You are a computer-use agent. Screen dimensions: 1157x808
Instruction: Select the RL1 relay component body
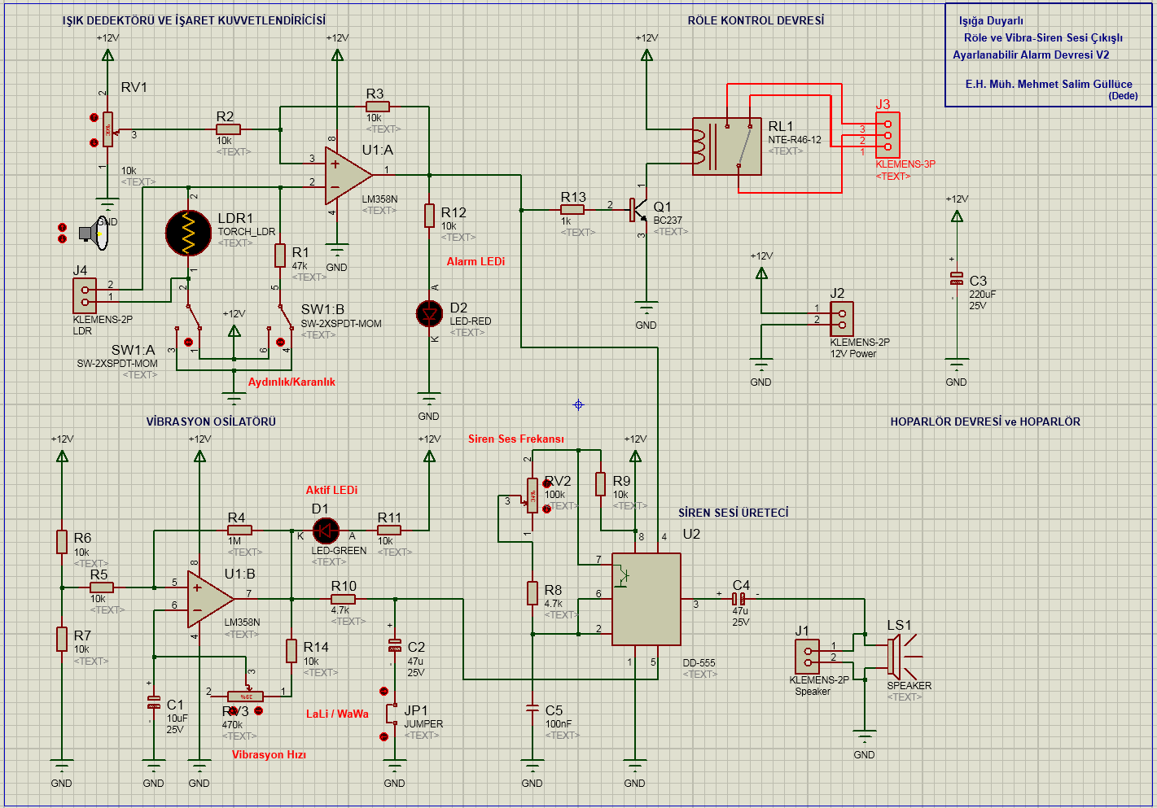[727, 146]
